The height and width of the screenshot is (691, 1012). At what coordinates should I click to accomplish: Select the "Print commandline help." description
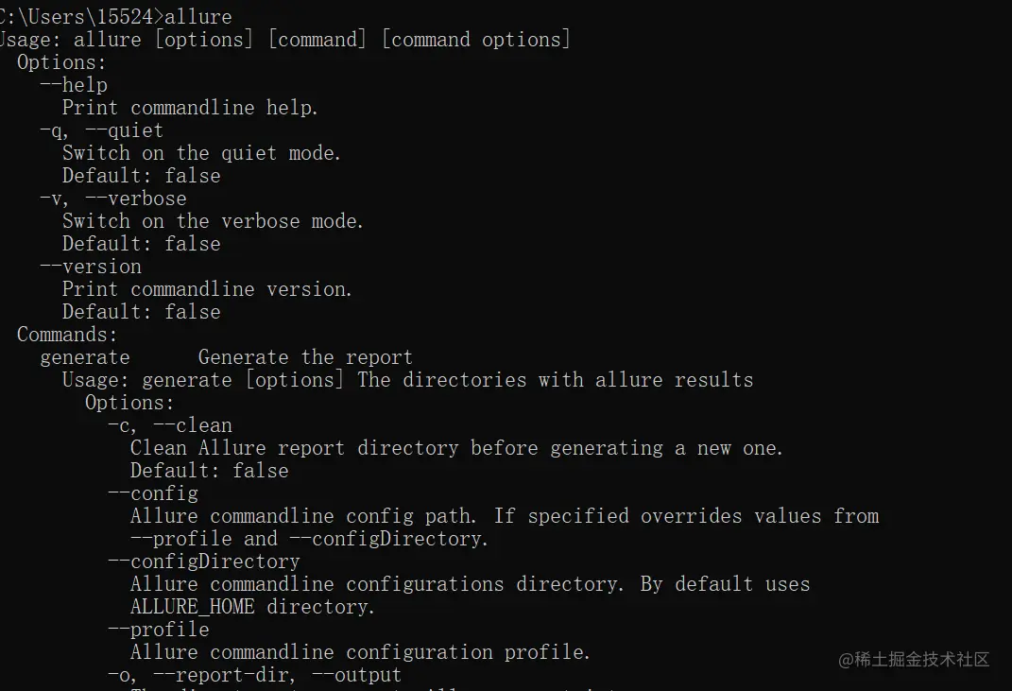pos(190,108)
